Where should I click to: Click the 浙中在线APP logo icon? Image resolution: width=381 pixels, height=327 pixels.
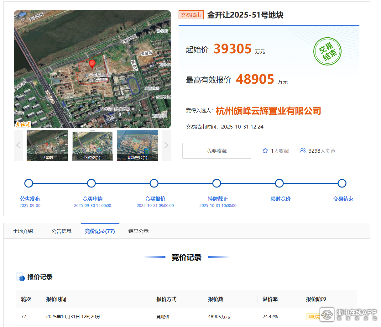tap(327, 315)
